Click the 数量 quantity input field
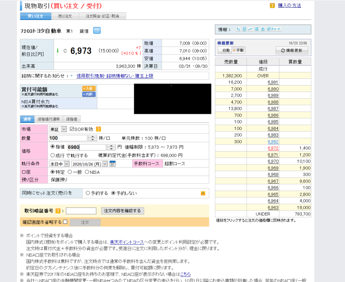Image resolution: width=345 pixels, height=282 pixels. [68, 138]
